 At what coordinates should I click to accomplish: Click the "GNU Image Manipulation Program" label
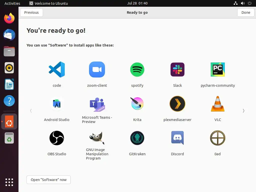(x=97, y=154)
